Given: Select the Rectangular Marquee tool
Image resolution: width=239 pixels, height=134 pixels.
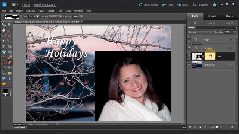Looking at the screenshot, I should click(x=4, y=36).
